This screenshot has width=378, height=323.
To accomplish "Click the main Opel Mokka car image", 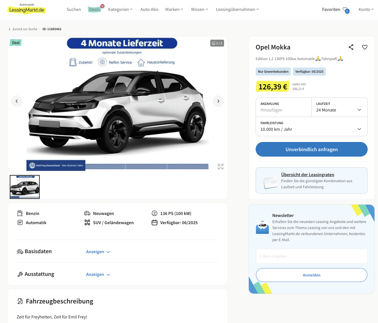I will click(x=117, y=103).
